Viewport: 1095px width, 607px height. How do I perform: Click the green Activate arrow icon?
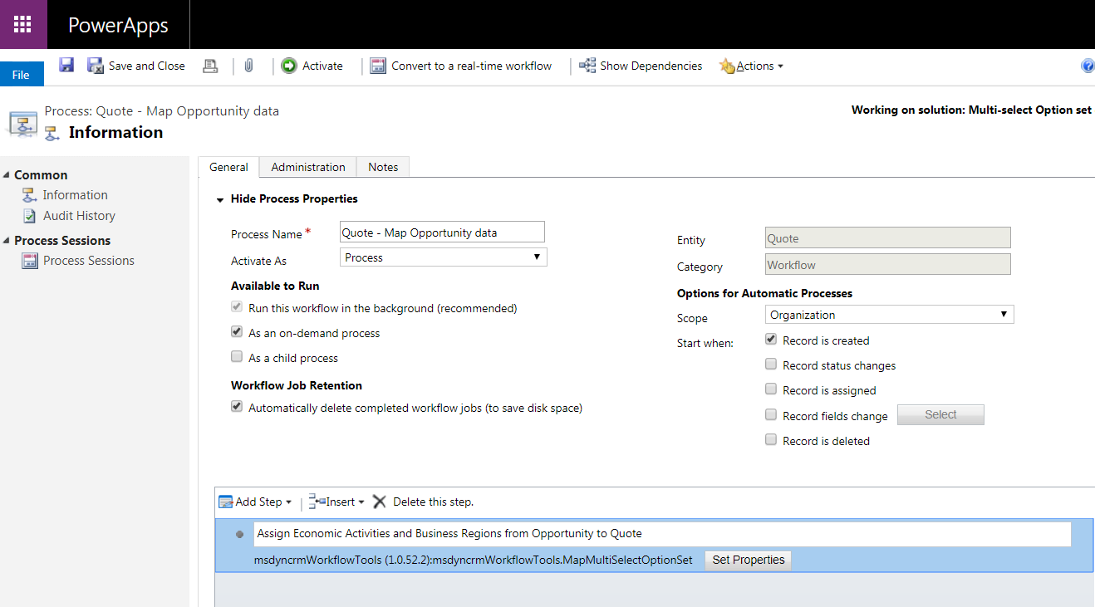289,66
